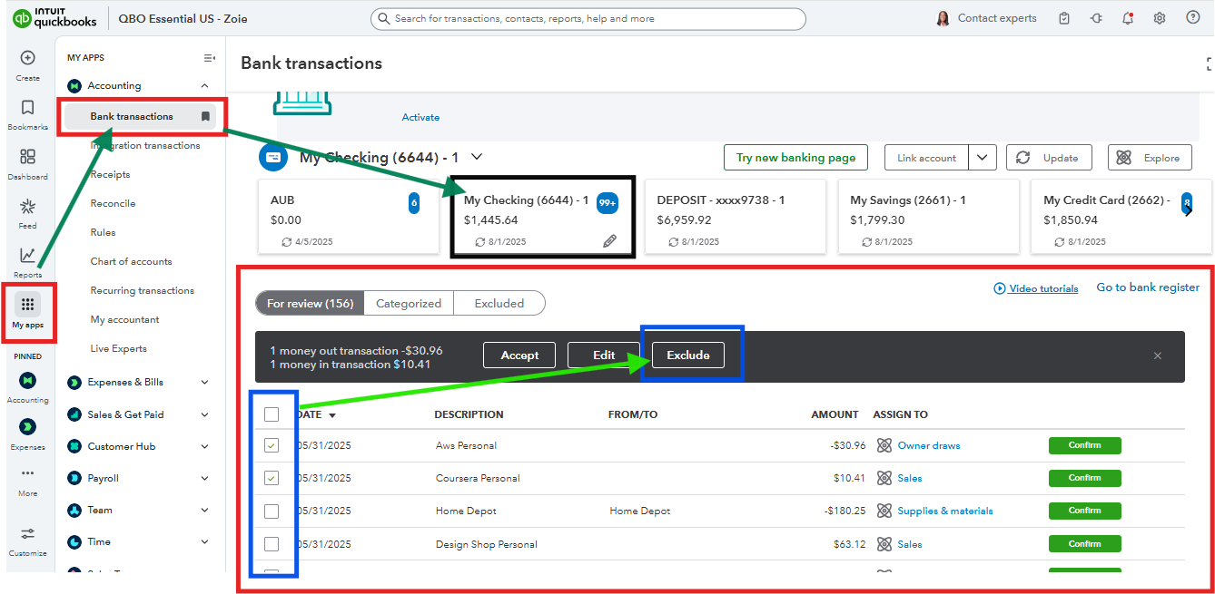Uncheck the Aws Personal row checkbox
Viewport: 1215px width, 594px height.
click(272, 445)
